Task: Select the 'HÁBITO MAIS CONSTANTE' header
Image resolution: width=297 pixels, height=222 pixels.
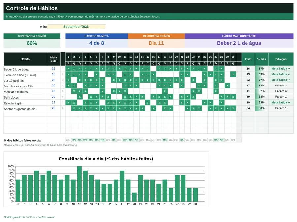Action: (x=239, y=36)
